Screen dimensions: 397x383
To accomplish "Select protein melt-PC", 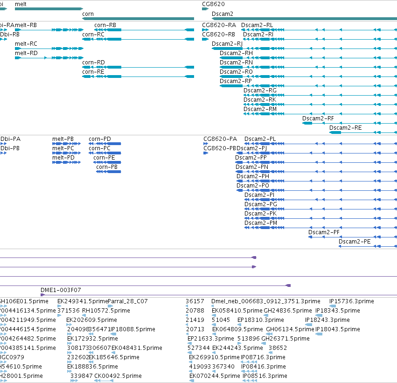I will [x=67, y=153].
